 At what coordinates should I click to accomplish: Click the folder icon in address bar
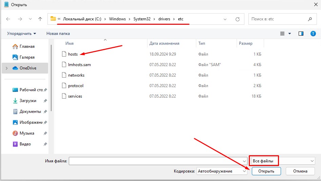pyautogui.click(x=53, y=19)
